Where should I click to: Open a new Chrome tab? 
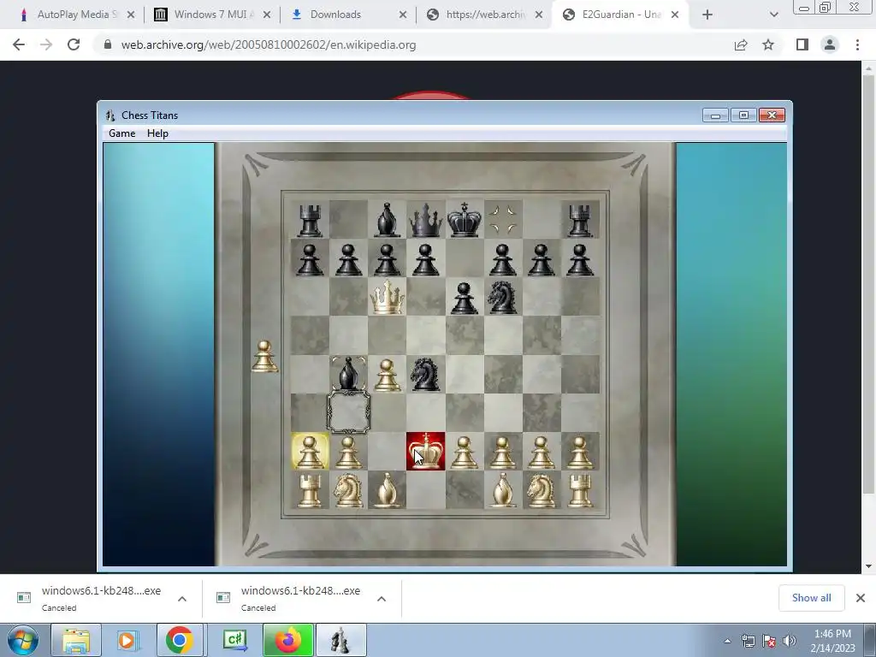tap(707, 15)
